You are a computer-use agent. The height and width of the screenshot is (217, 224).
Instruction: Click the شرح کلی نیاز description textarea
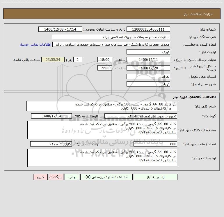pos(102,106)
